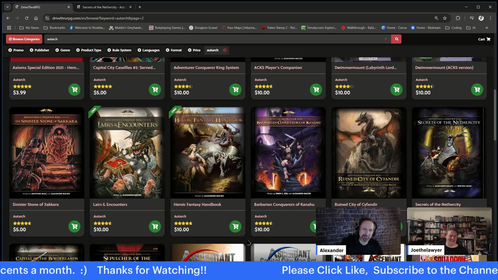
Task: Open the Chrome profile avatar
Action: (x=481, y=18)
